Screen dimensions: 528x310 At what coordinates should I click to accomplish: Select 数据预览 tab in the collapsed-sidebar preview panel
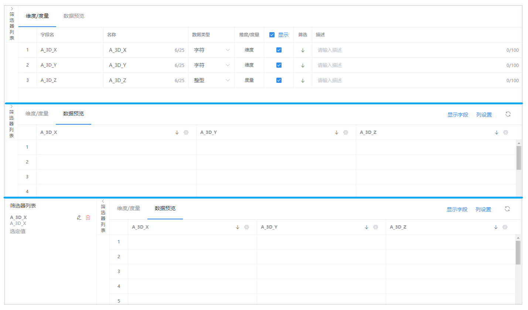pos(74,114)
